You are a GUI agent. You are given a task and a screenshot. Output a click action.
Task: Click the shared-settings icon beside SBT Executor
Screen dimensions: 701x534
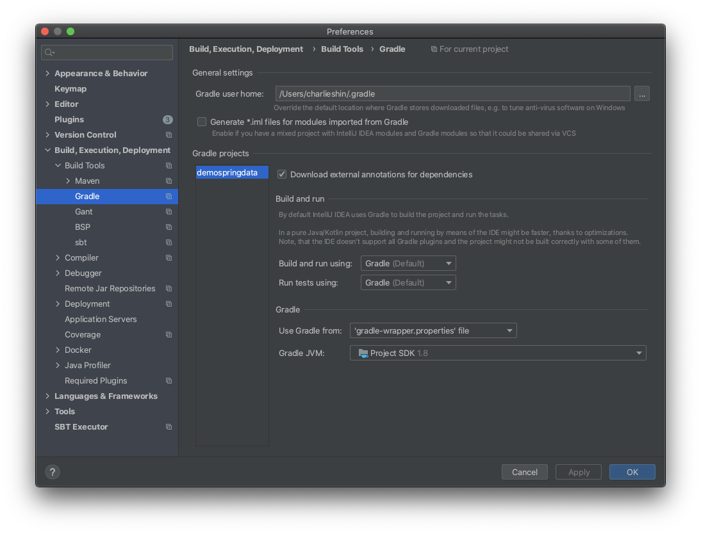[168, 426]
